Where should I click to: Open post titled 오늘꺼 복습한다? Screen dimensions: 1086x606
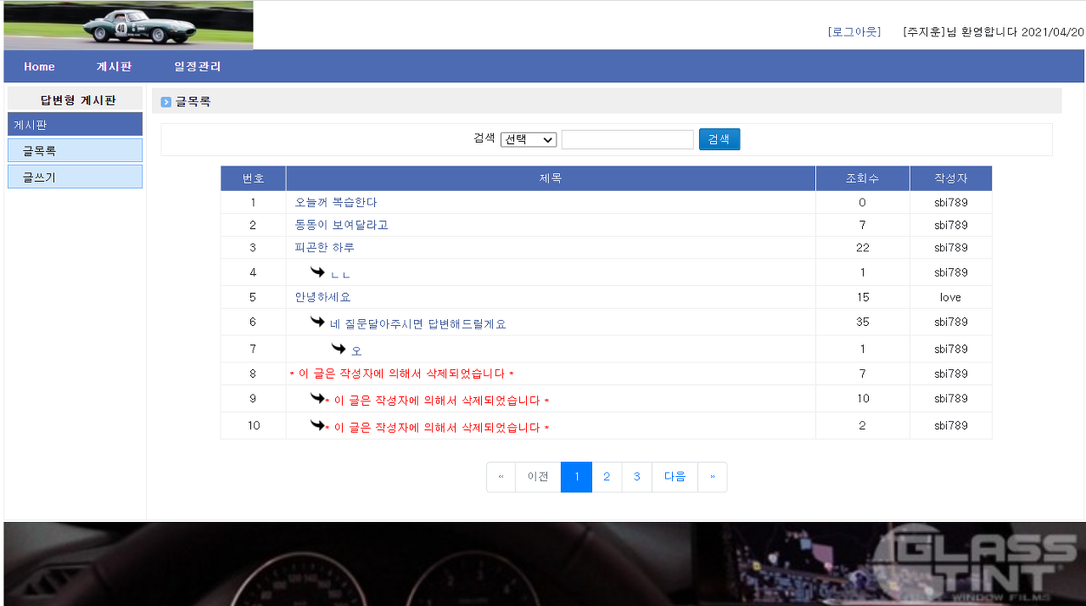tap(336, 202)
